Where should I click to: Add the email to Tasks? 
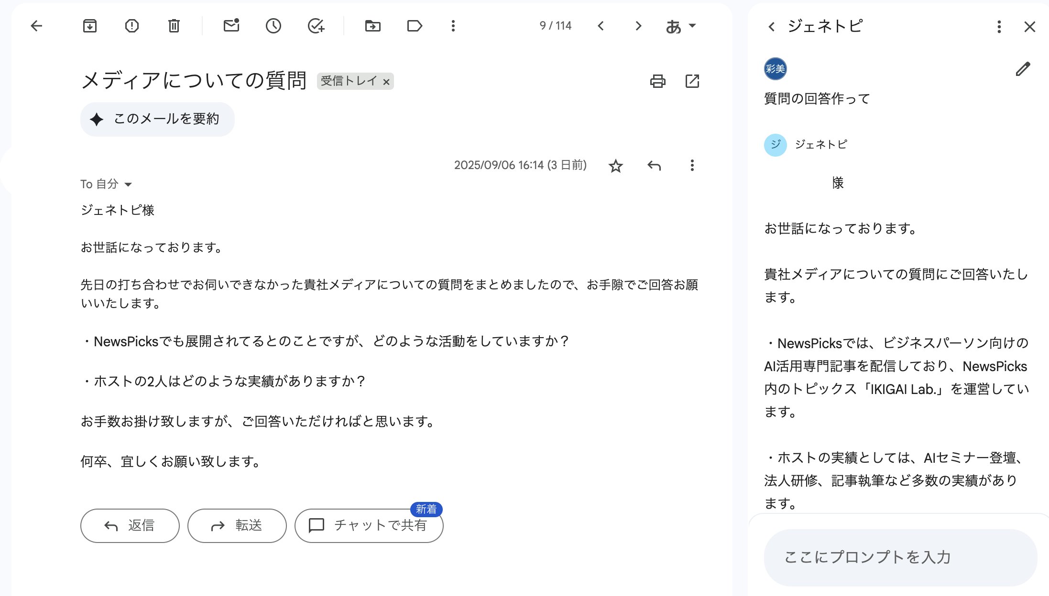(x=316, y=26)
